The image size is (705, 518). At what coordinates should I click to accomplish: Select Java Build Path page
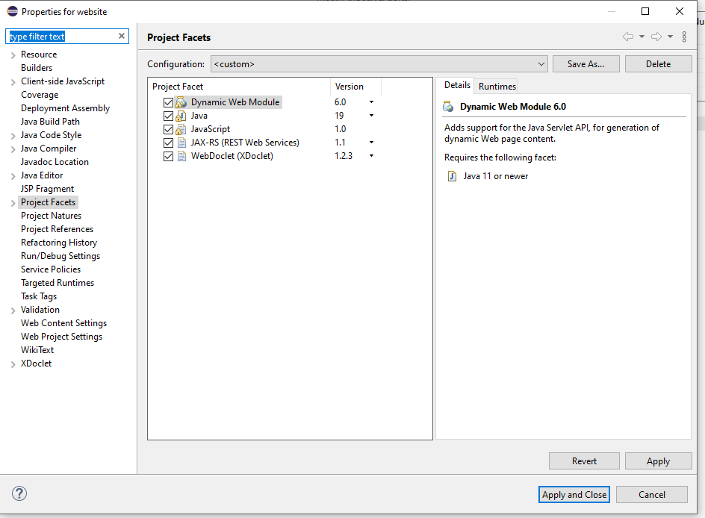(50, 122)
